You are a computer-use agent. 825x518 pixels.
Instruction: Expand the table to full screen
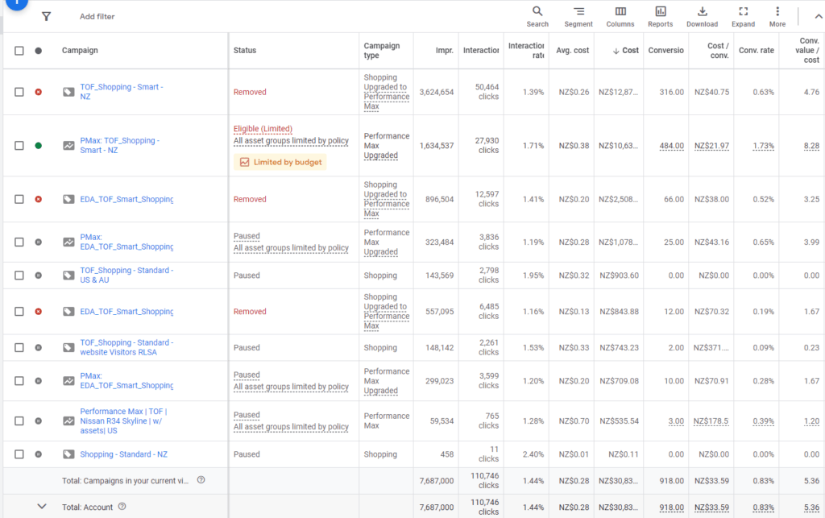[743, 16]
